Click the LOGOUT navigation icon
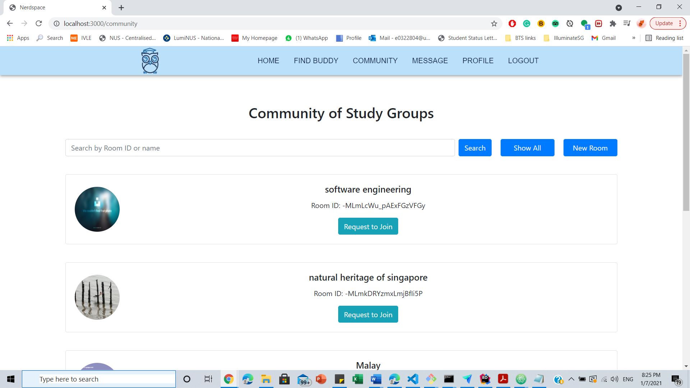690x388 pixels. coord(524,61)
